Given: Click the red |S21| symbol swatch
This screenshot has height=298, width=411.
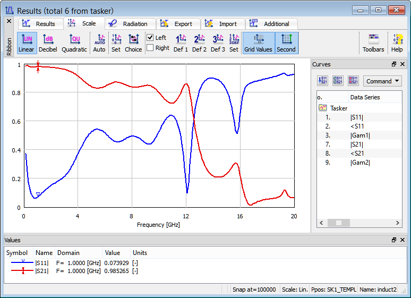Looking at the screenshot, I should coord(23,271).
